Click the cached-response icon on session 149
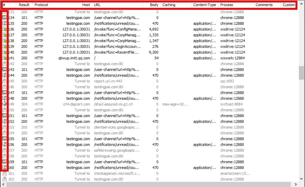Viewport: 305px width, 187px height. click(4, 104)
